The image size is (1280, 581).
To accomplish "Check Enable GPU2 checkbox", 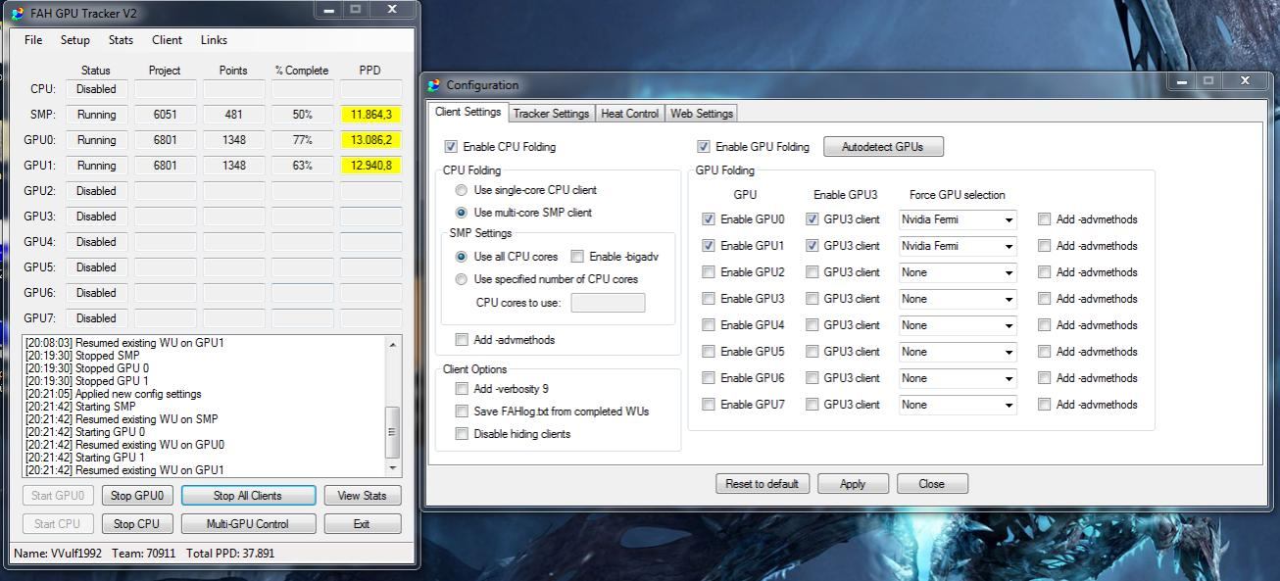I will (x=709, y=272).
